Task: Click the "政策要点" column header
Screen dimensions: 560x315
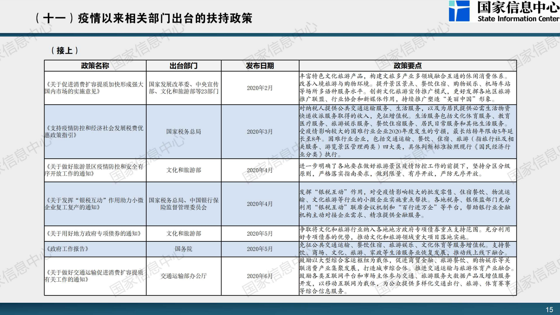Action: click(x=407, y=66)
